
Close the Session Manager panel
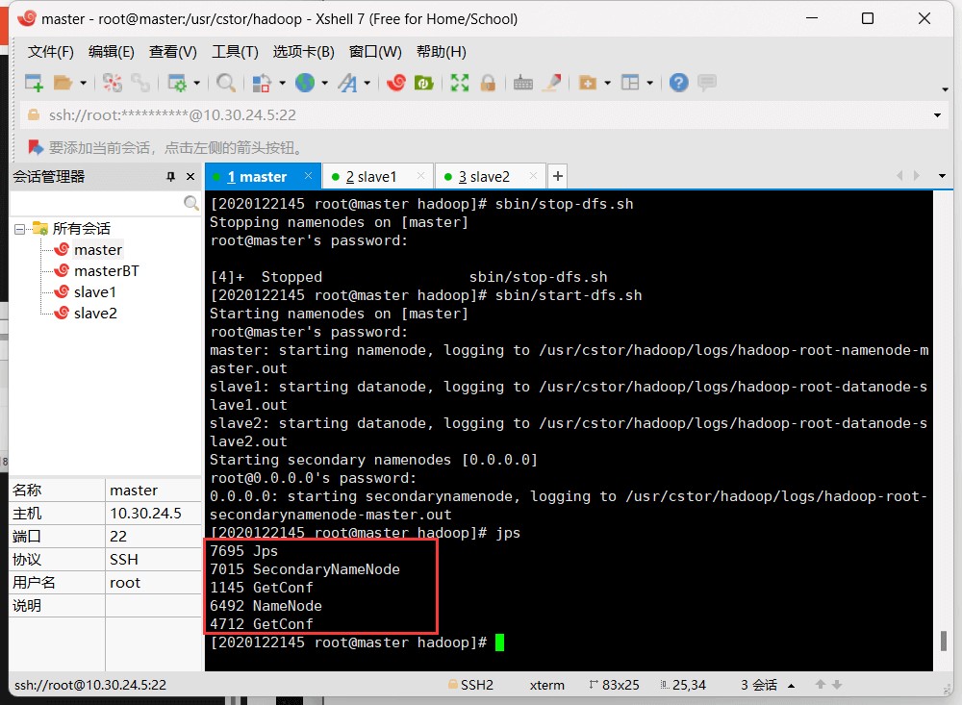click(190, 177)
